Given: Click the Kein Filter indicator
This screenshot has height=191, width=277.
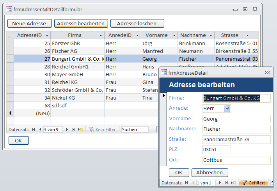Looking at the screenshot, I should click(102, 130).
